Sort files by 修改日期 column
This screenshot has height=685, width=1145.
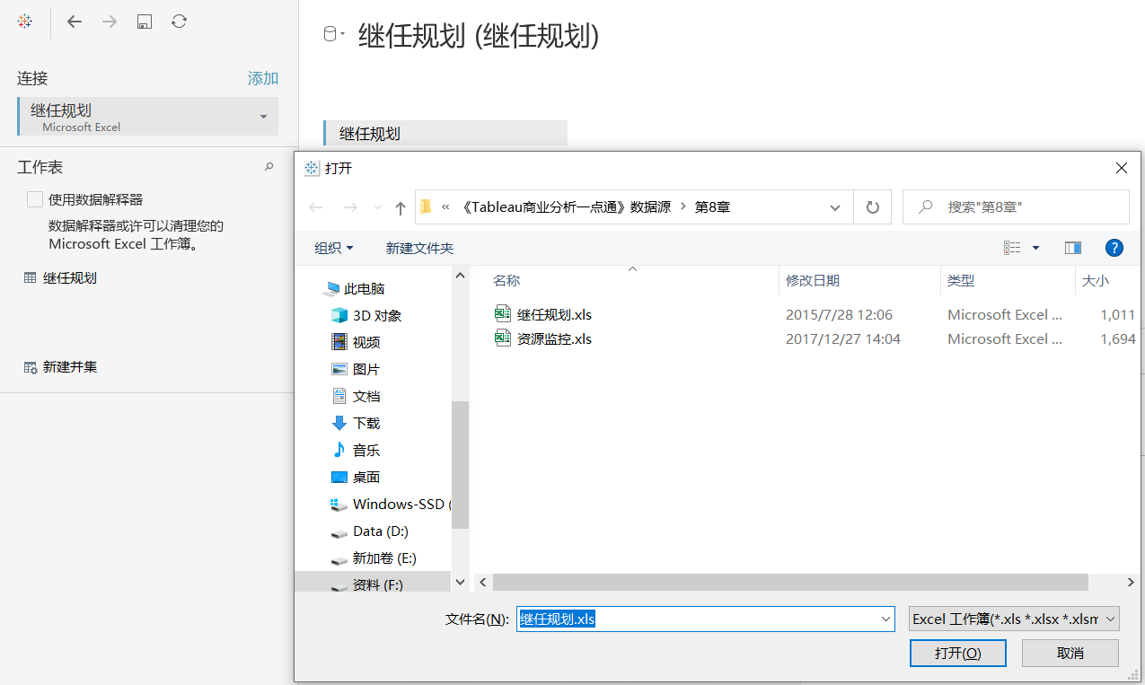coord(813,280)
